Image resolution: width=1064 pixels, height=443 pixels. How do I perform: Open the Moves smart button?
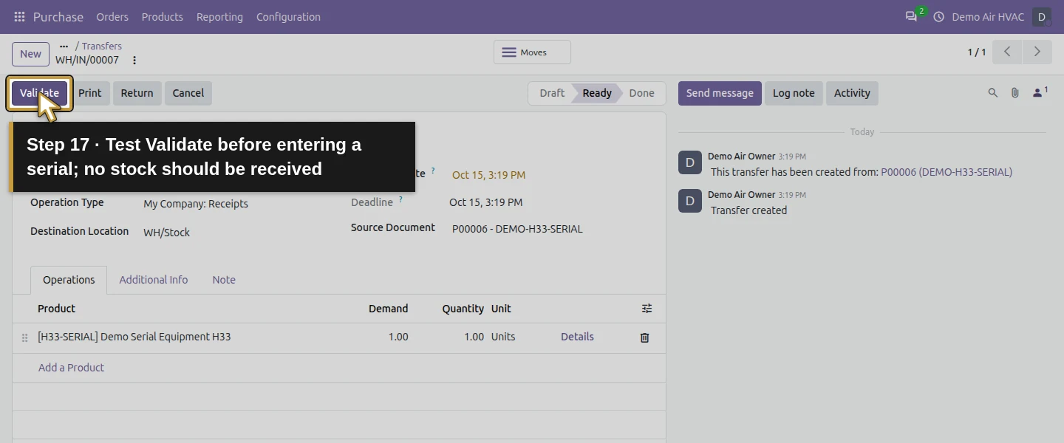pyautogui.click(x=532, y=52)
